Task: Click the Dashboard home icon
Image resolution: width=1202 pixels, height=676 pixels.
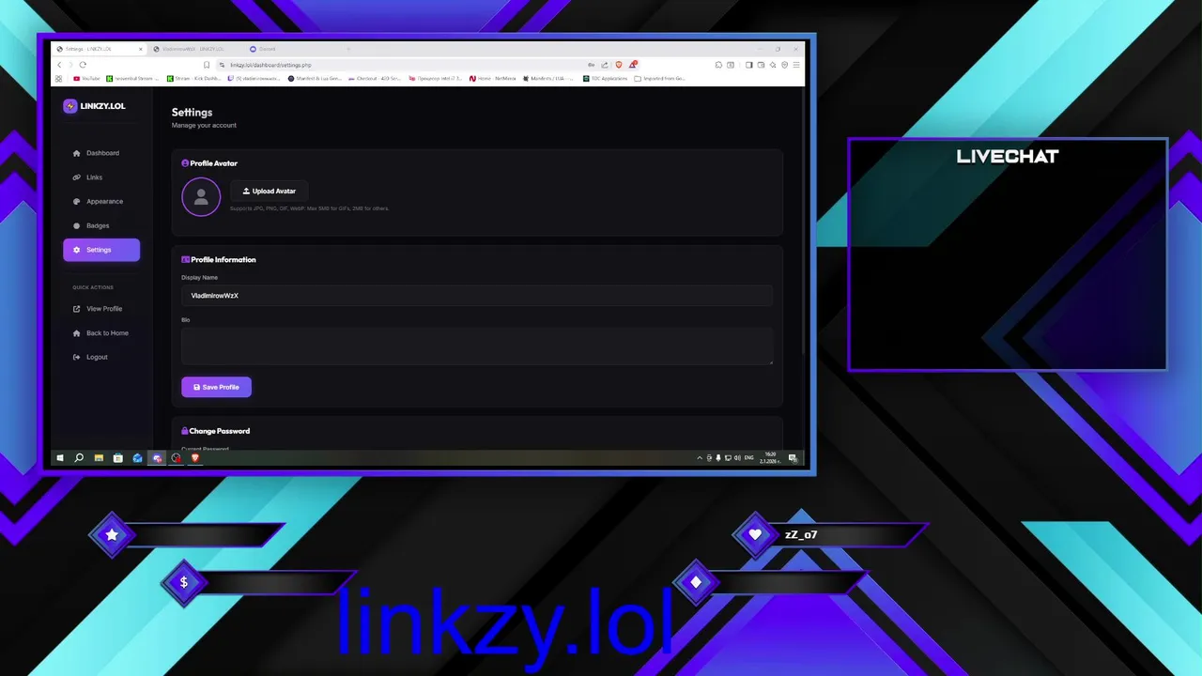Action: [77, 153]
